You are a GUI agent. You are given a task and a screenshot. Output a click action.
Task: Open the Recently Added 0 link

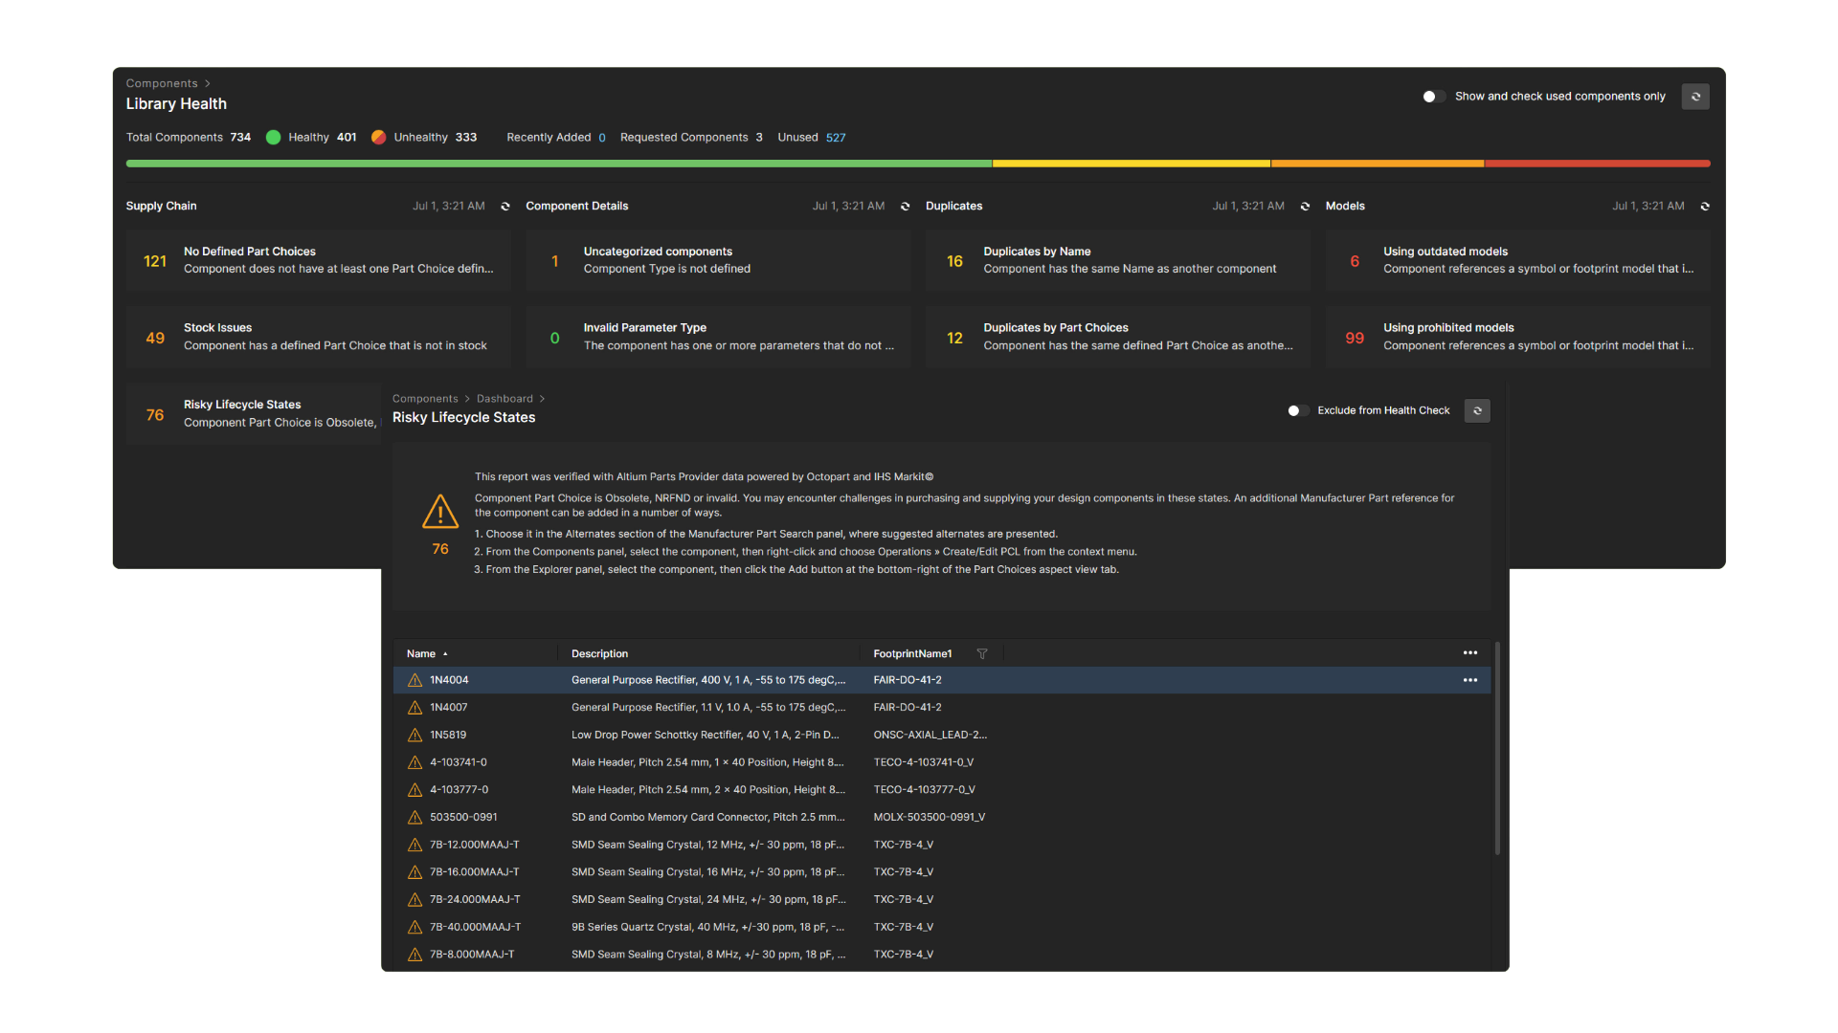602,138
